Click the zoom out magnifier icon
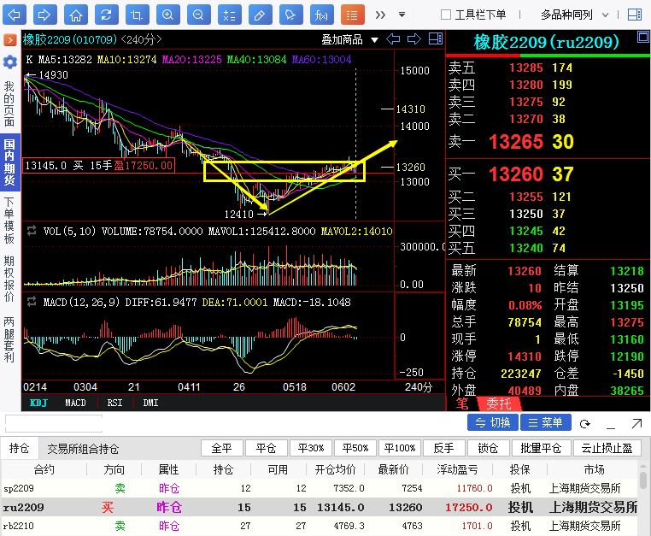The image size is (651, 536). (x=198, y=15)
